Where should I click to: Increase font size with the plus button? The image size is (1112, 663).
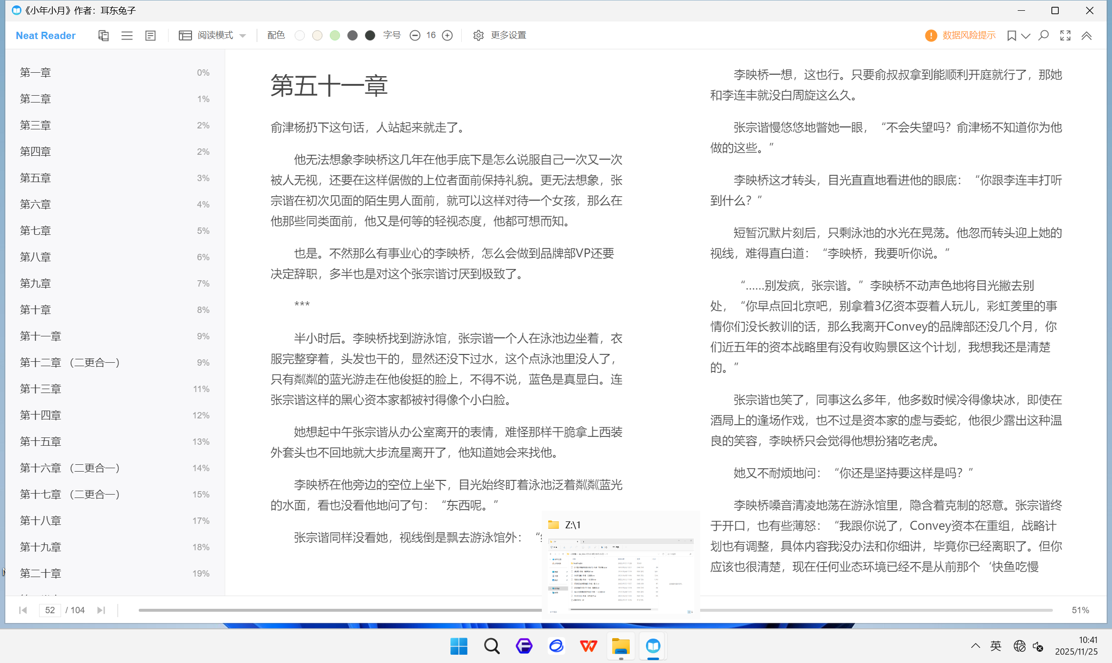(x=447, y=36)
